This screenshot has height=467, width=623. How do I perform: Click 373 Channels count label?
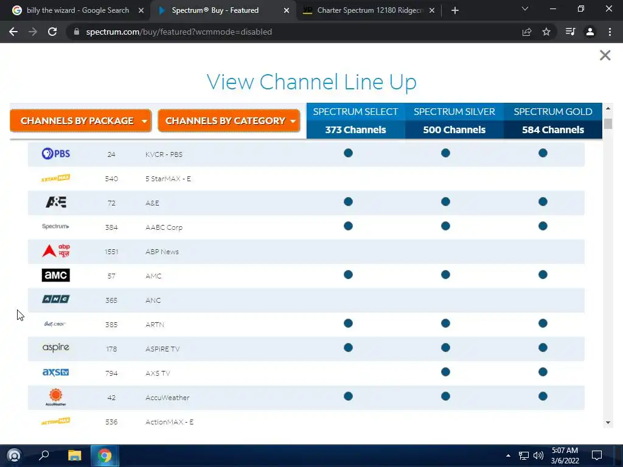tap(355, 130)
